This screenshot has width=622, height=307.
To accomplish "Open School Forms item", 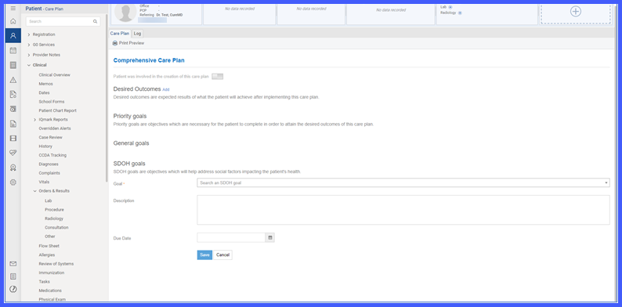I will (x=51, y=102).
